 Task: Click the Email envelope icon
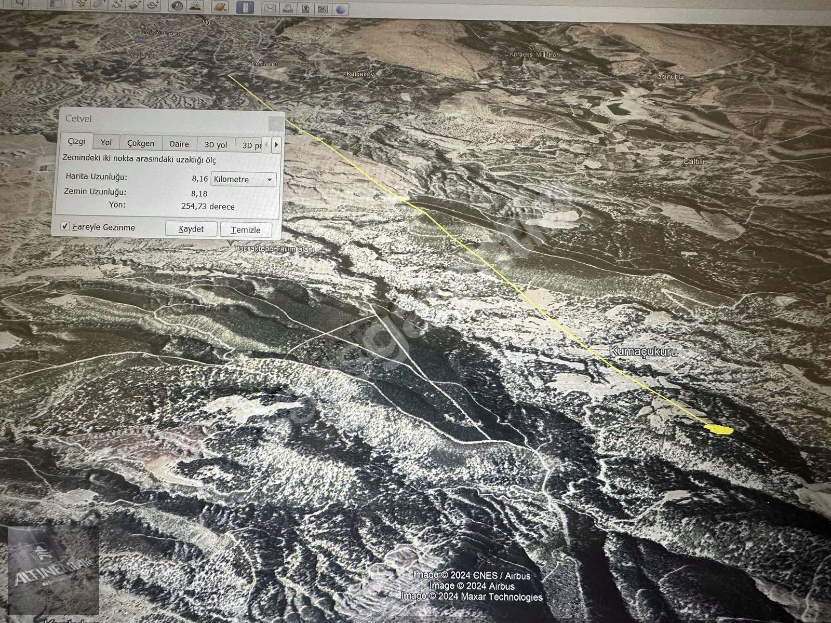pos(270,8)
